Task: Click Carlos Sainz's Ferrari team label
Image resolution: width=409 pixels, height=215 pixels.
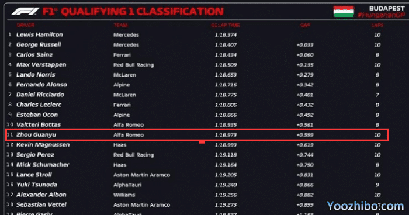Action: click(122, 55)
